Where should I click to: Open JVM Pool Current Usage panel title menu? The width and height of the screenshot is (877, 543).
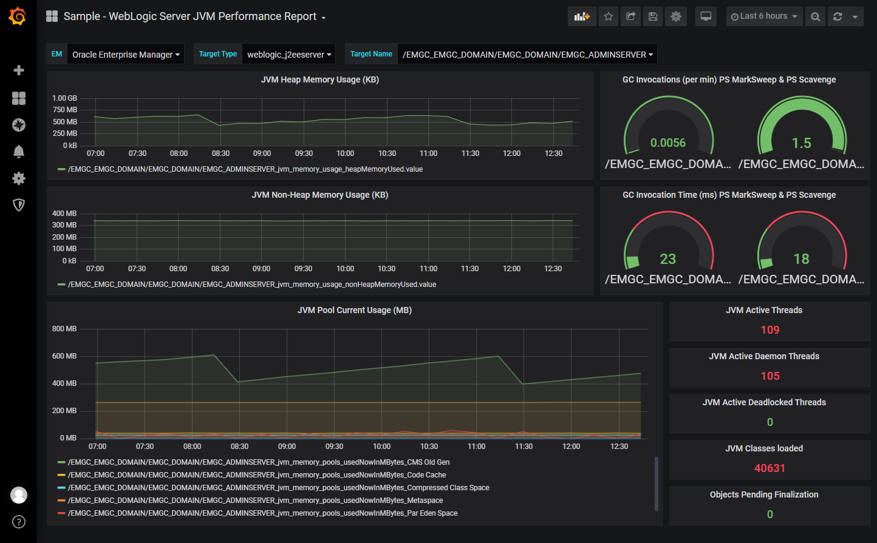point(355,310)
